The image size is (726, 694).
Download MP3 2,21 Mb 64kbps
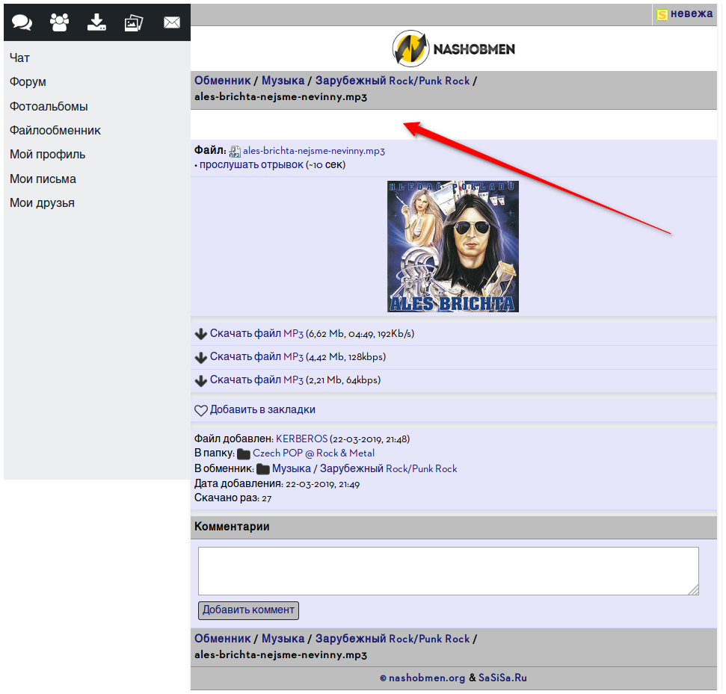(256, 379)
